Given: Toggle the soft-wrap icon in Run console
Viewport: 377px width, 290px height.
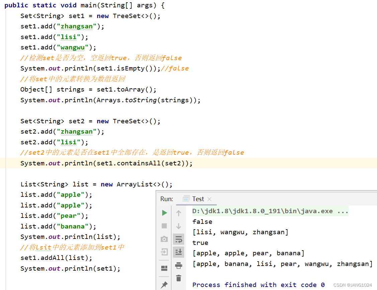Looking at the screenshot, I should (x=179, y=239).
